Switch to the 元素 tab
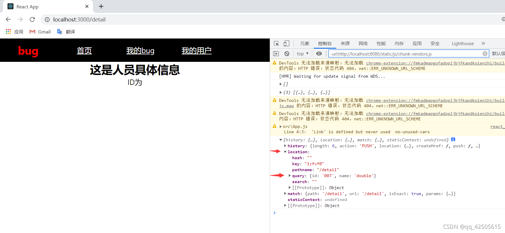505x233 pixels. [x=304, y=44]
